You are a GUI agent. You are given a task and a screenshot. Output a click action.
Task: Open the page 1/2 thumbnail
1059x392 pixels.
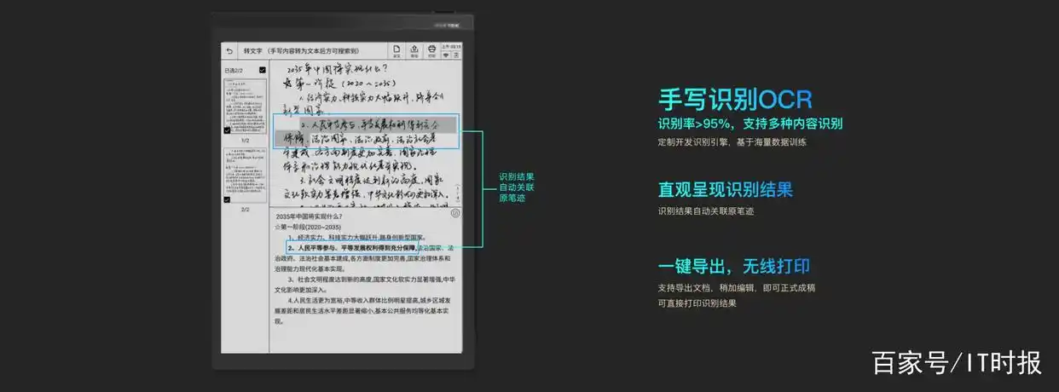click(245, 107)
